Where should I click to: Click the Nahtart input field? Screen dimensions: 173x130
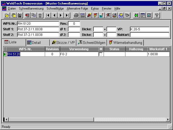(150, 35)
